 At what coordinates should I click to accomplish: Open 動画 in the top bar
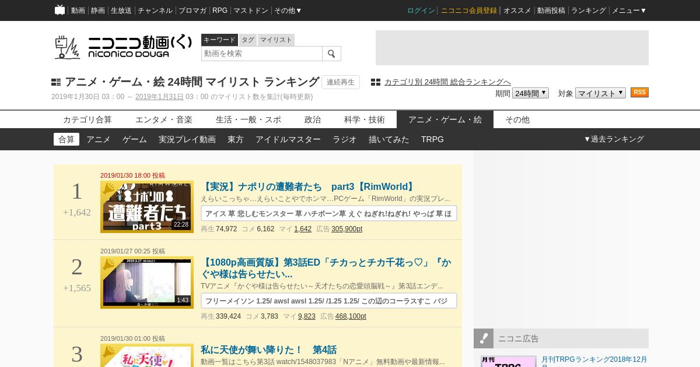[78, 10]
